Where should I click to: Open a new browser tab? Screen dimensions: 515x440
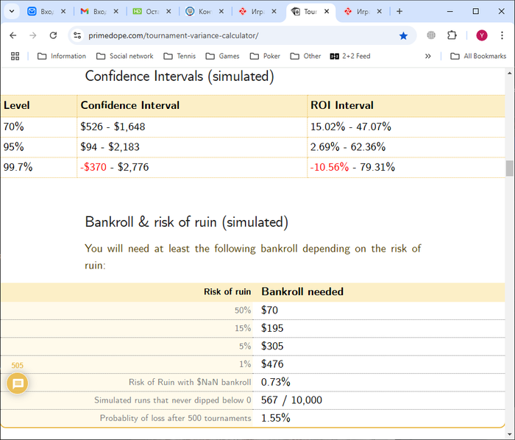[x=399, y=12]
